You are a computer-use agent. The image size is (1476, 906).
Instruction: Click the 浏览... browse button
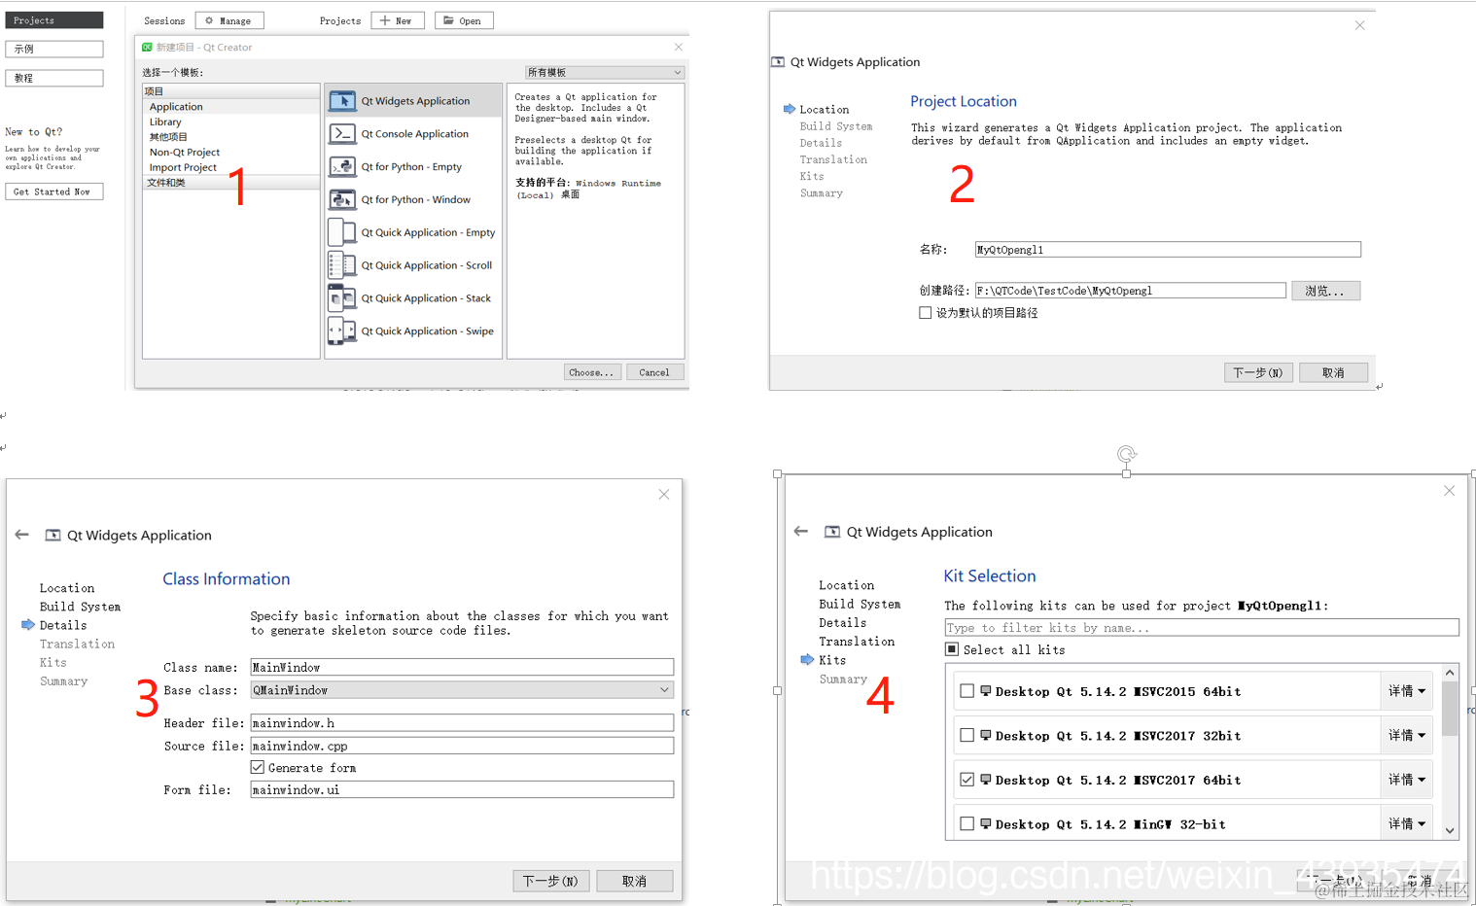(1325, 291)
